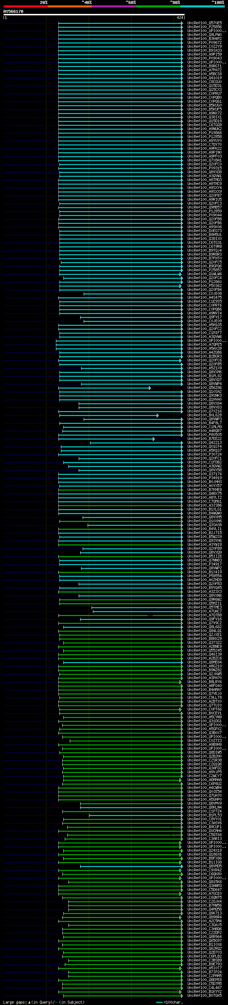This screenshot has width=228, height=1005.
Task: Open hit UniRef100_P25856
Action: [204, 27]
